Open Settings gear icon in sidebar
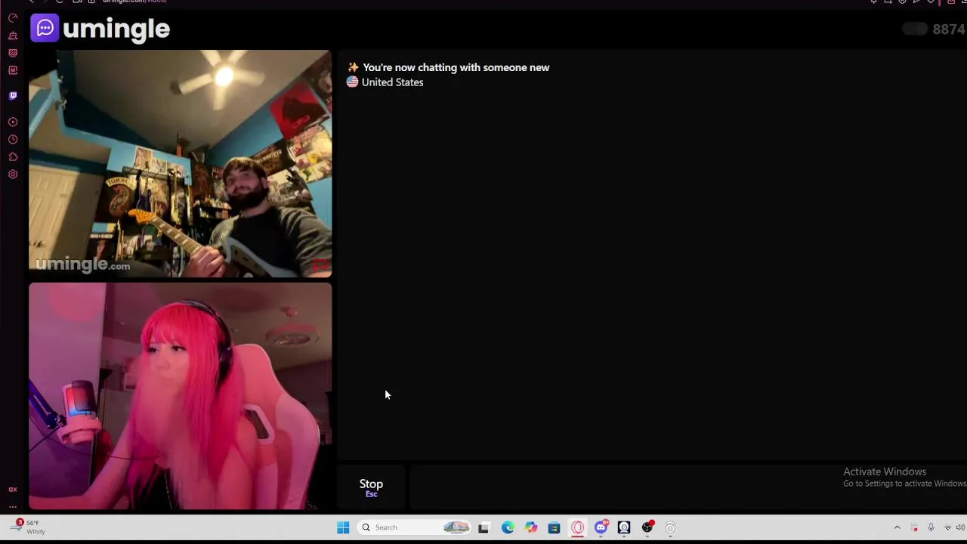967x544 pixels. (13, 175)
